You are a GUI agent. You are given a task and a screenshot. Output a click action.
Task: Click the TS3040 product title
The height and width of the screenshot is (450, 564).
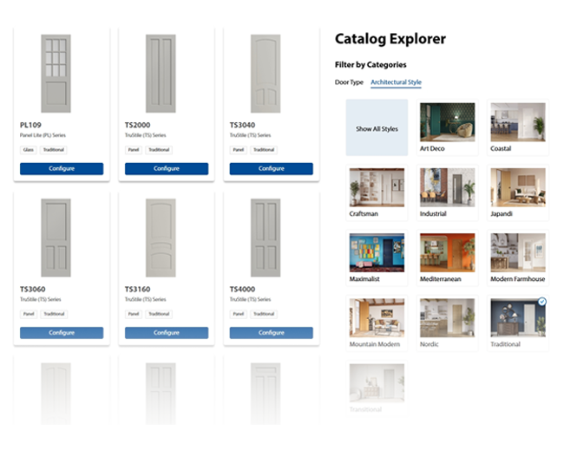tap(242, 125)
